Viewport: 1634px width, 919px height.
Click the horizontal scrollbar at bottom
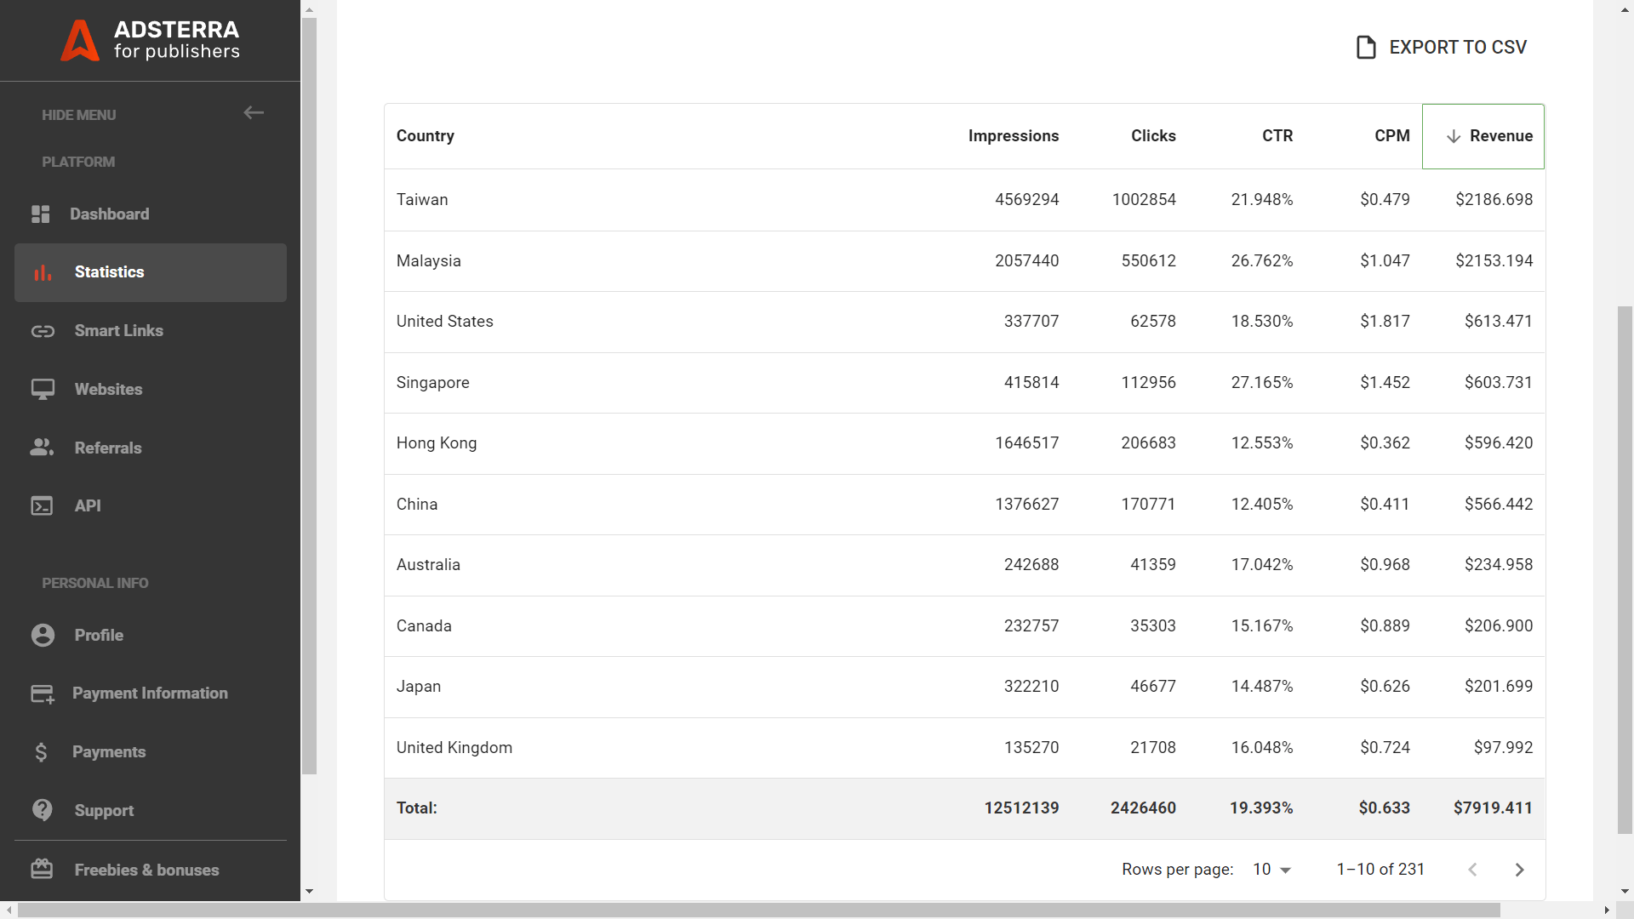[x=757, y=910]
